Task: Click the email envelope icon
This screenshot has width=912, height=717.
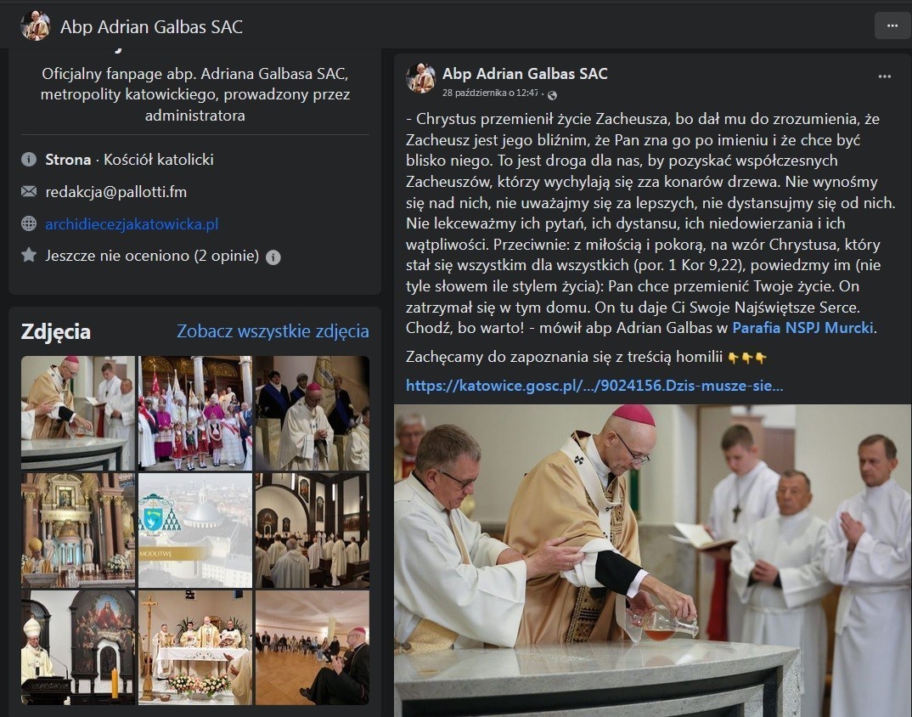Action: [29, 191]
